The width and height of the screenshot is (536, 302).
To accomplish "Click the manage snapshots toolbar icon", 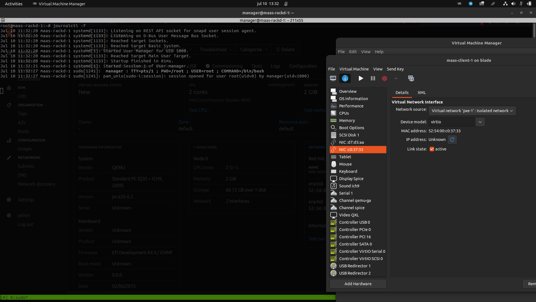I will (411, 78).
